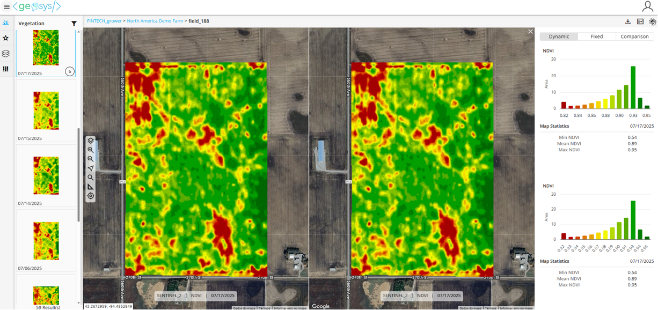Open the hamburger menu beside the geosys logo
Viewport: 658px width, 310px height.
point(6,7)
